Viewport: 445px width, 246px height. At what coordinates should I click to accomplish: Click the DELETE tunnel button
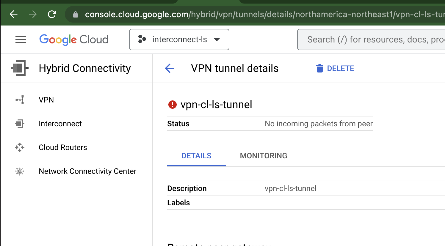point(335,68)
